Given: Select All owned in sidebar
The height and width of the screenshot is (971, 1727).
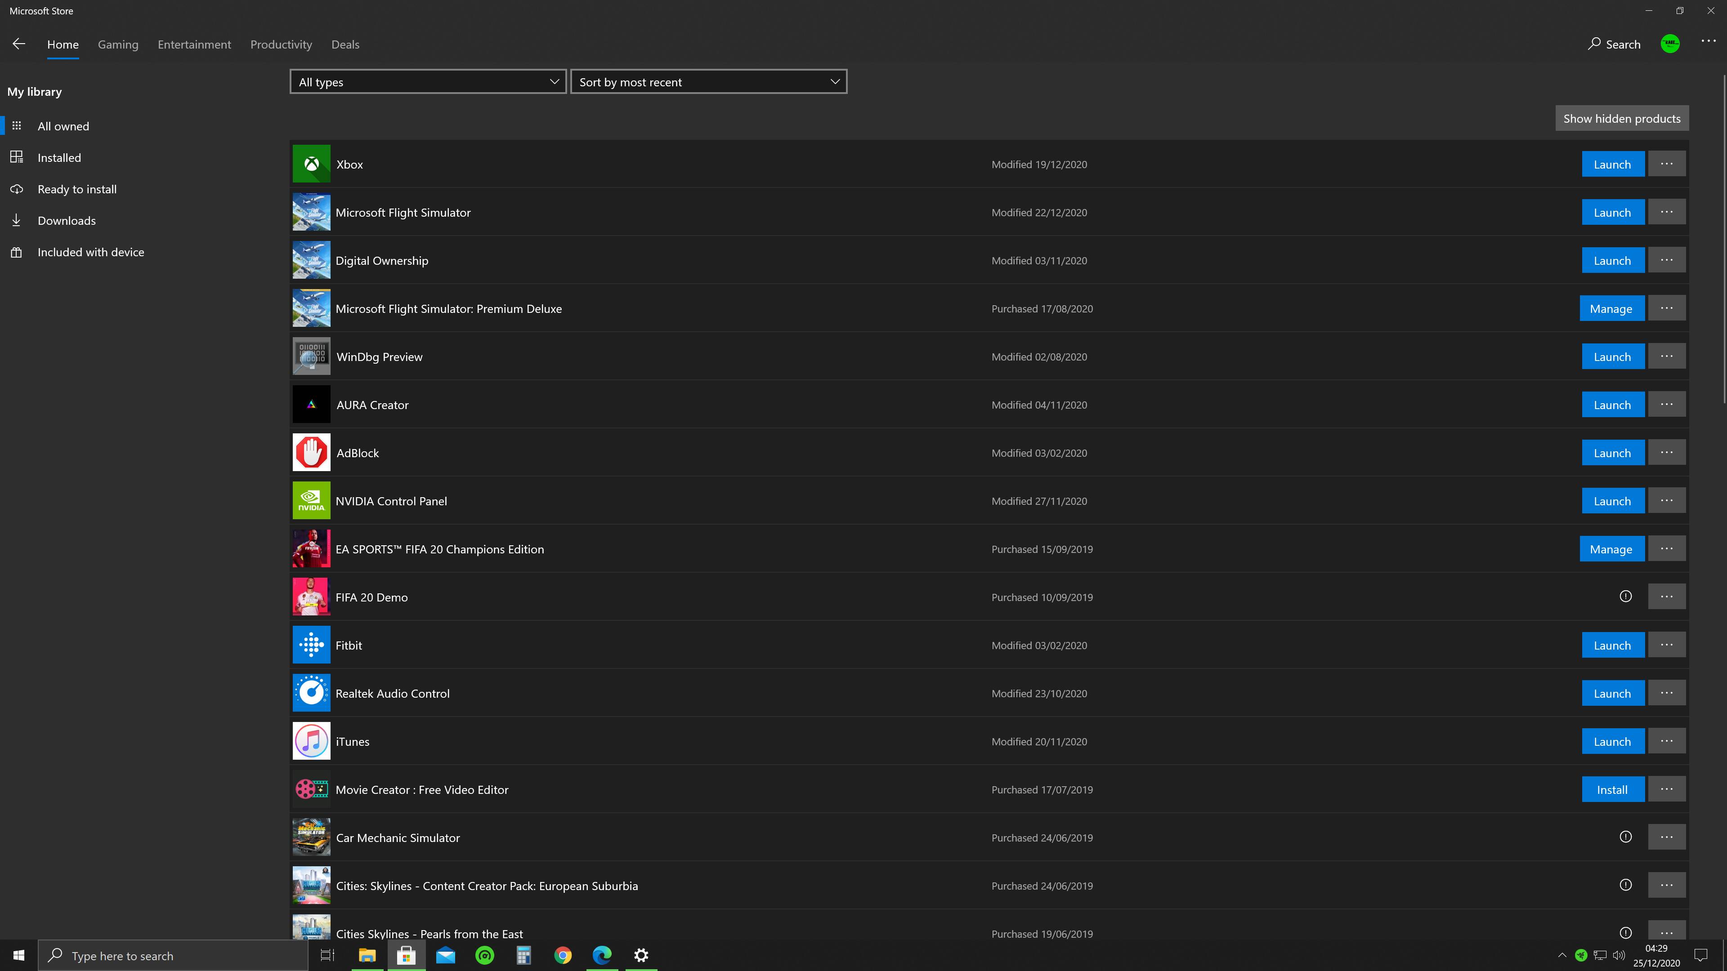Looking at the screenshot, I should [x=63, y=126].
